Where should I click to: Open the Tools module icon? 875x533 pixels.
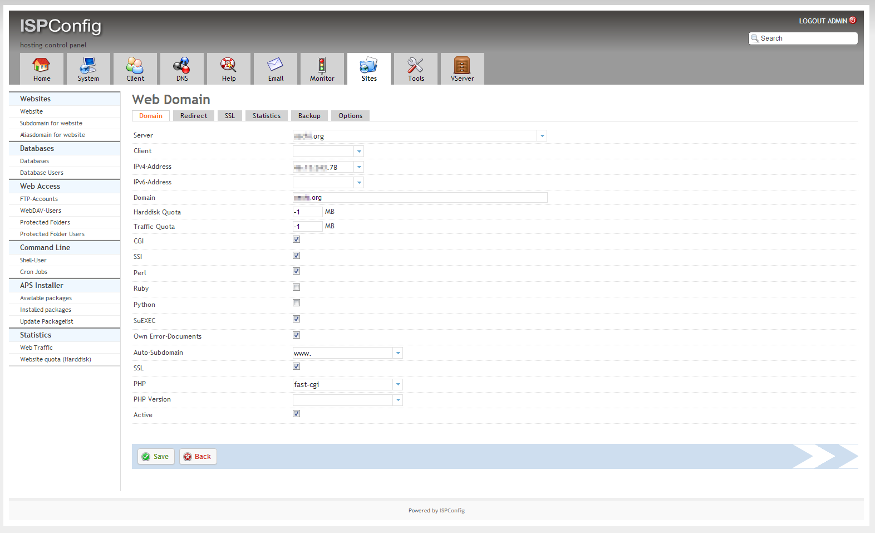click(415, 66)
